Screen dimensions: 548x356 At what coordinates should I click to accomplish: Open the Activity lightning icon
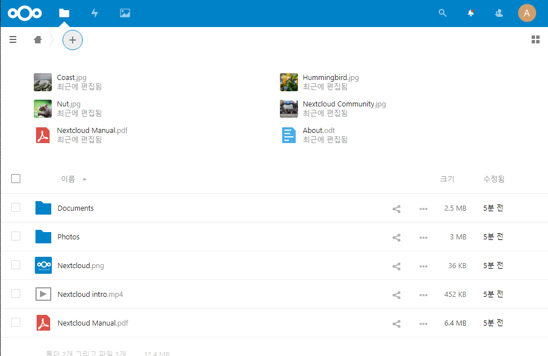[x=95, y=14]
